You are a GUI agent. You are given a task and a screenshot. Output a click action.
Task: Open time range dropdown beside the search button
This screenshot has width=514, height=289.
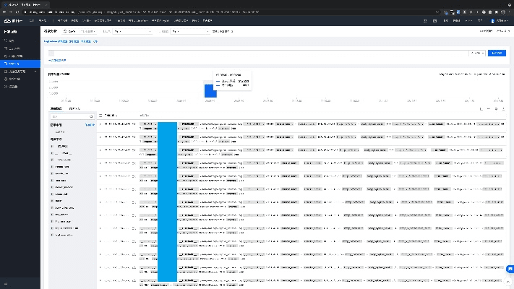tap(477, 53)
